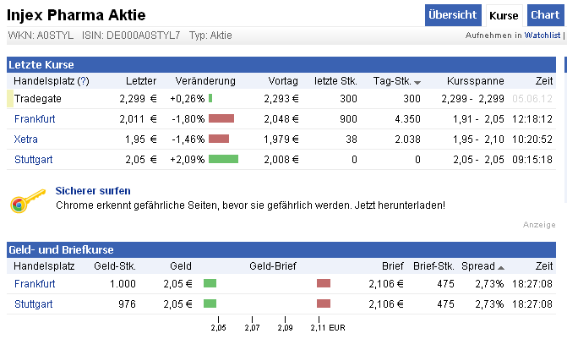
Task: Click the green Stuttgart change bar
Action: pyautogui.click(x=223, y=159)
